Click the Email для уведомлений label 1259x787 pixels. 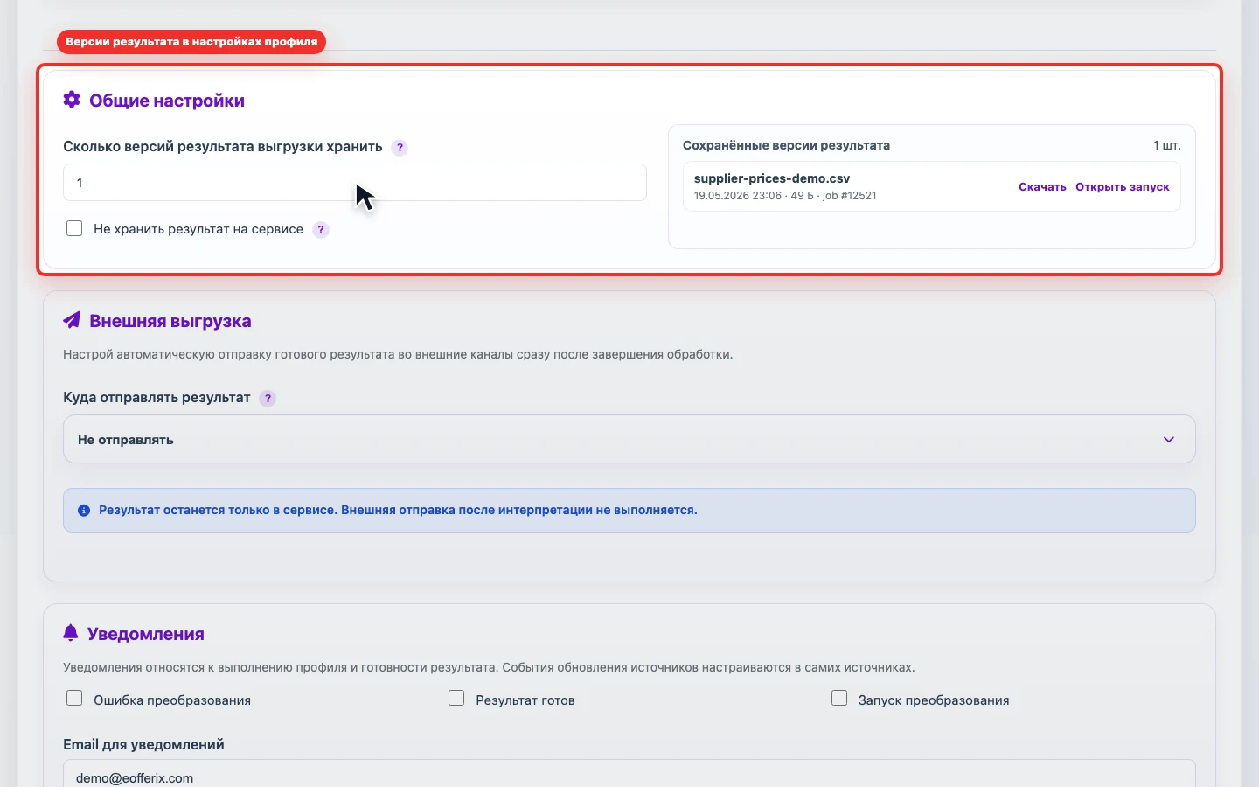[x=143, y=744]
